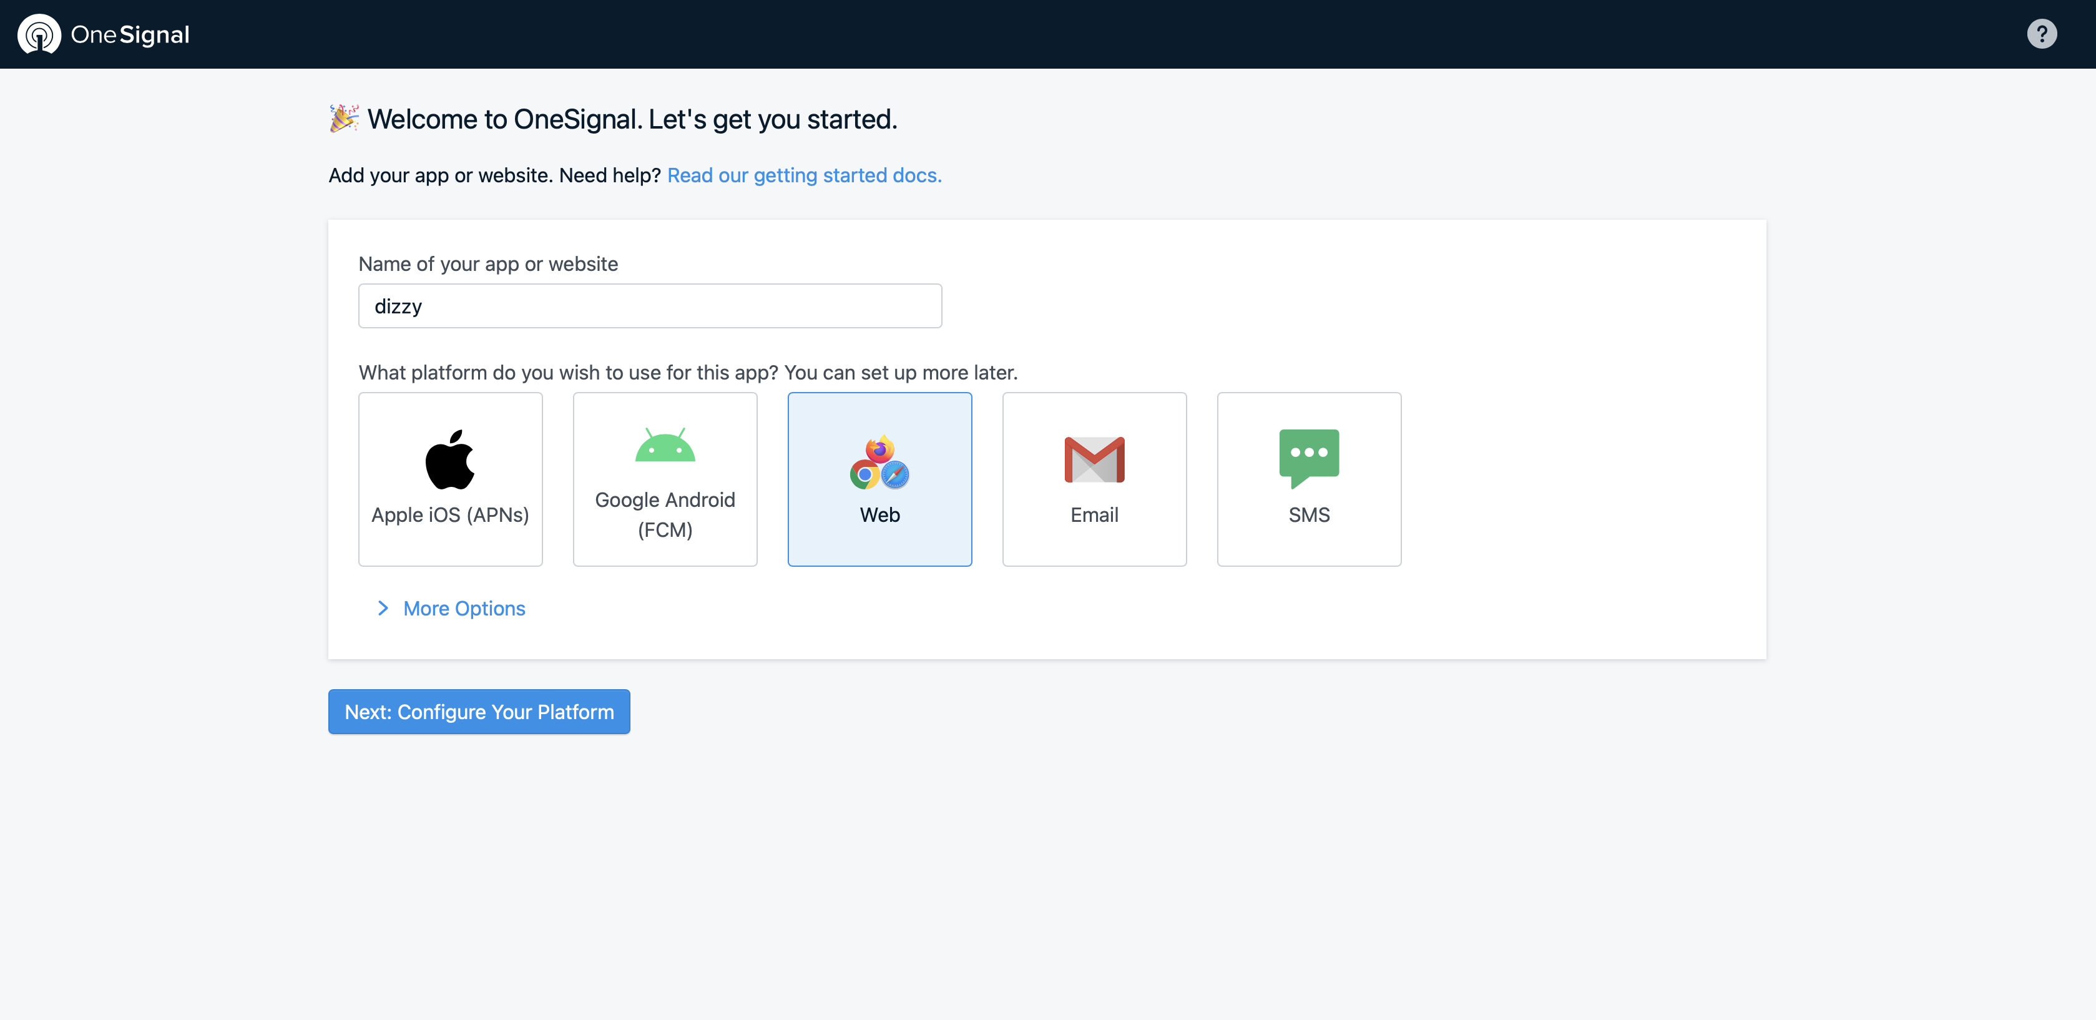Click the More Options text link
Image resolution: width=2096 pixels, height=1020 pixels.
(464, 608)
